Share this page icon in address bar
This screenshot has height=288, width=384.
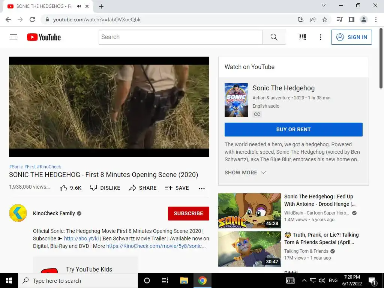[313, 19]
